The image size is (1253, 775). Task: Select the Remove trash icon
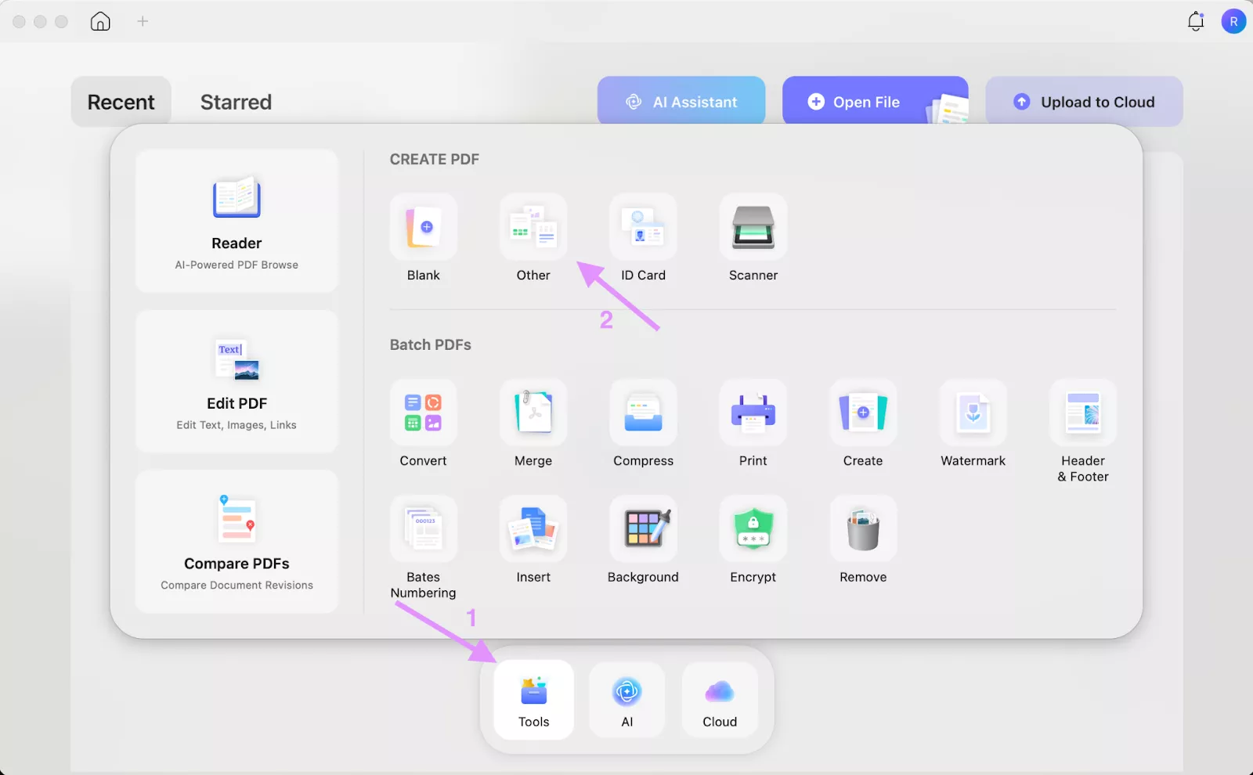863,529
